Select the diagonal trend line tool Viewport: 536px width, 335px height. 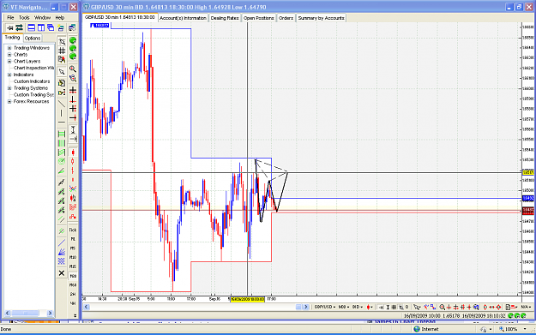(62, 104)
